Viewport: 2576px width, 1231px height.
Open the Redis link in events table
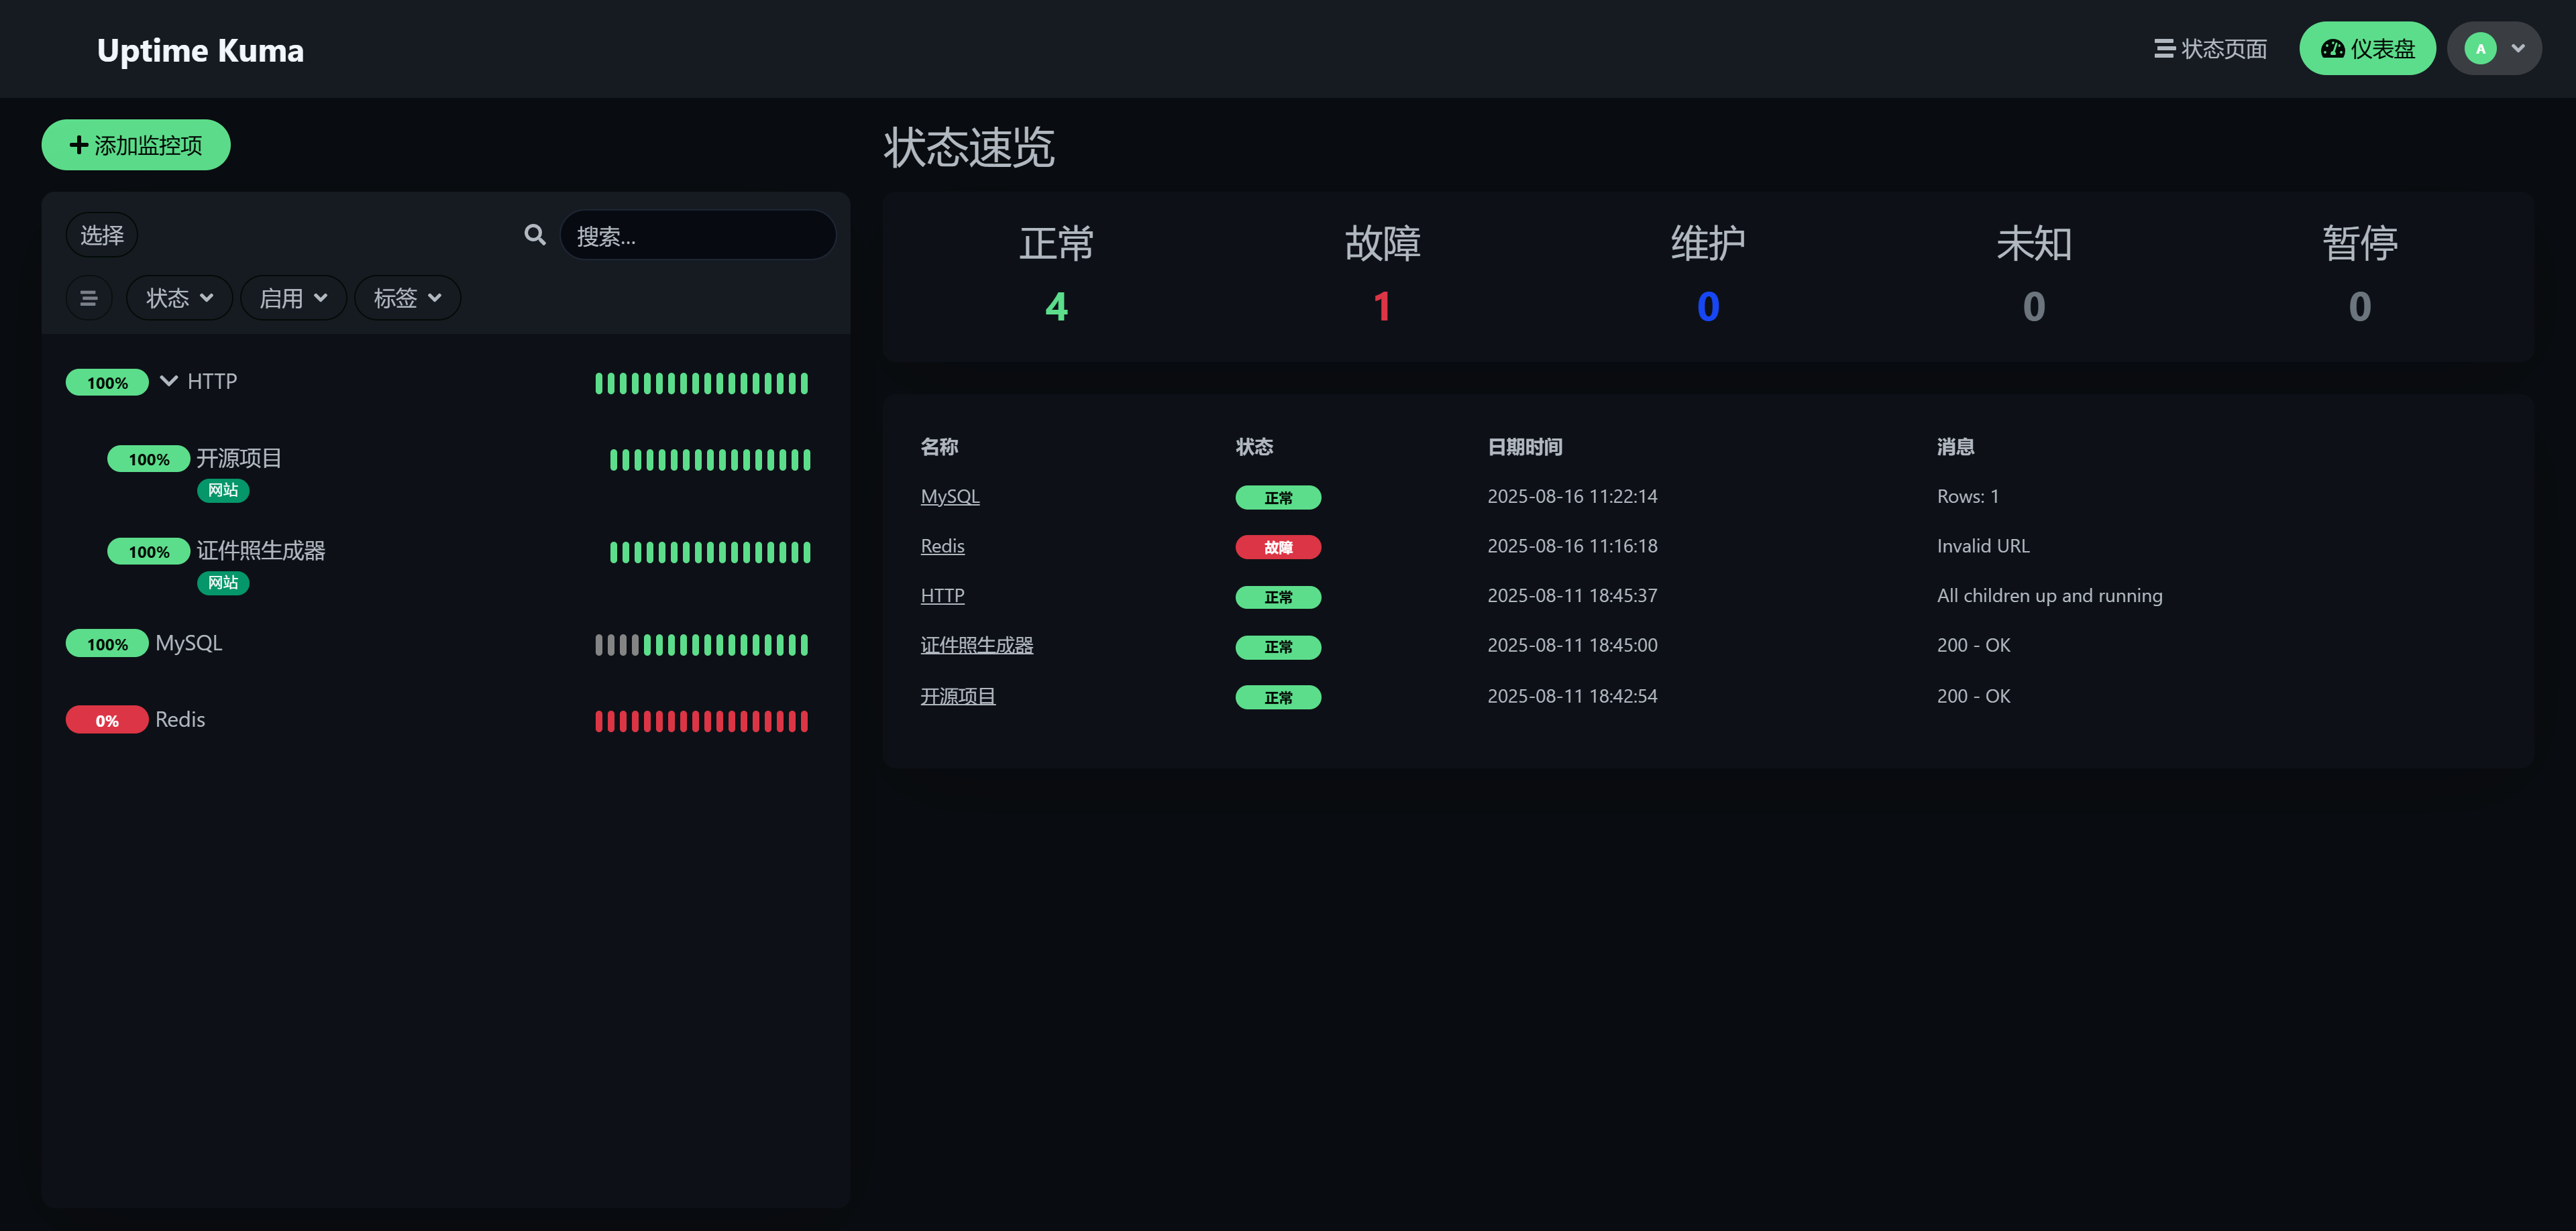pos(942,546)
